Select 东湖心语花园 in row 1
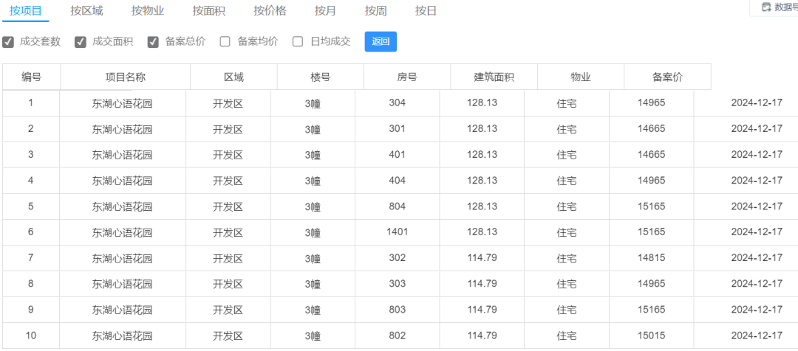Image resolution: width=798 pixels, height=351 pixels. [122, 104]
